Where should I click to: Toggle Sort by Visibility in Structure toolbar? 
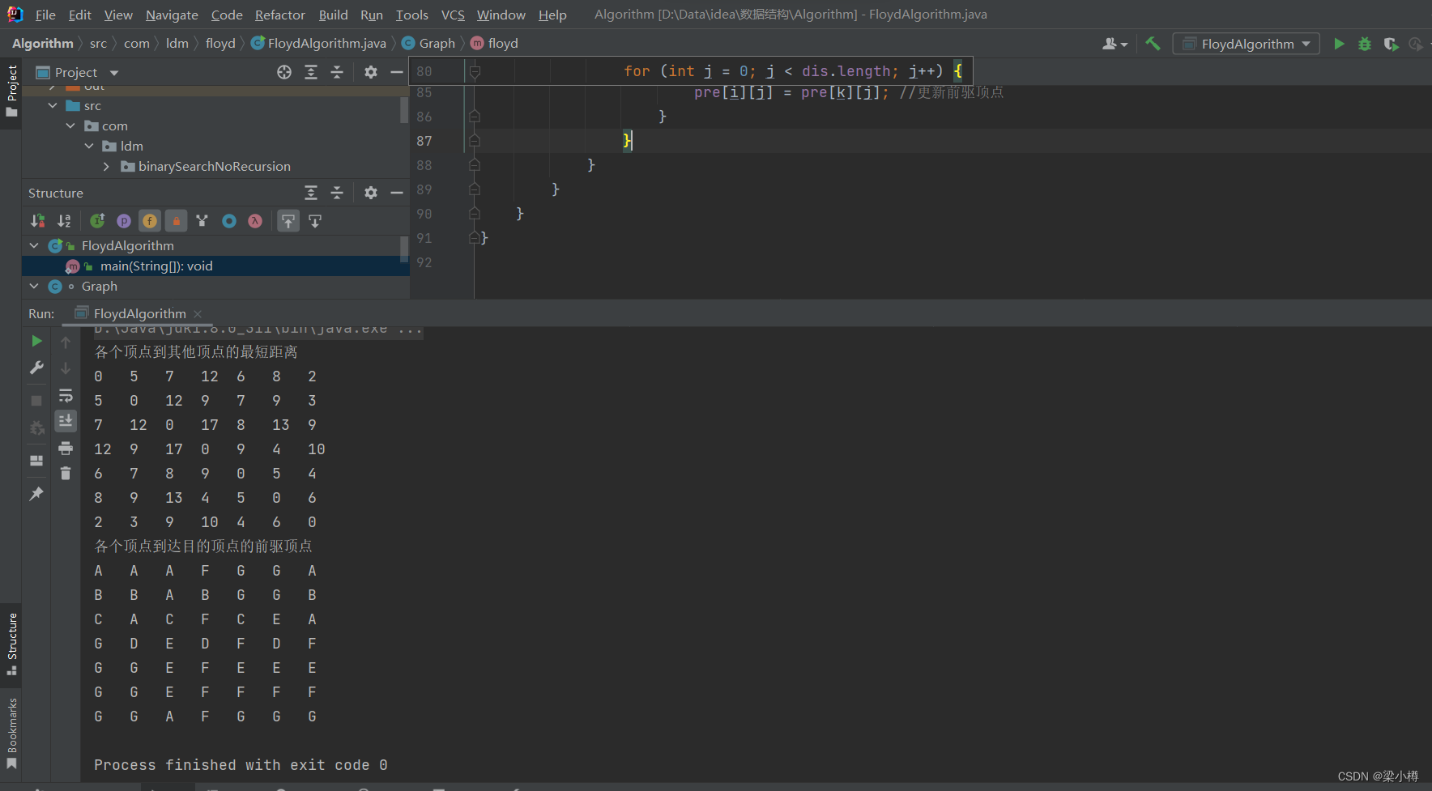click(38, 221)
